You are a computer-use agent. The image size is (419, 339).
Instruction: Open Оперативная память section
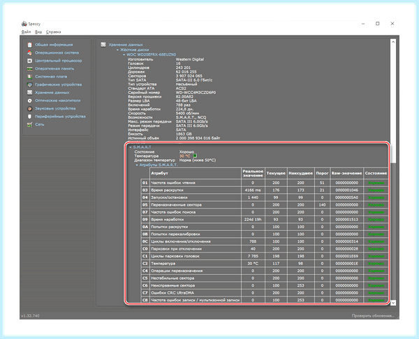[x=54, y=69]
